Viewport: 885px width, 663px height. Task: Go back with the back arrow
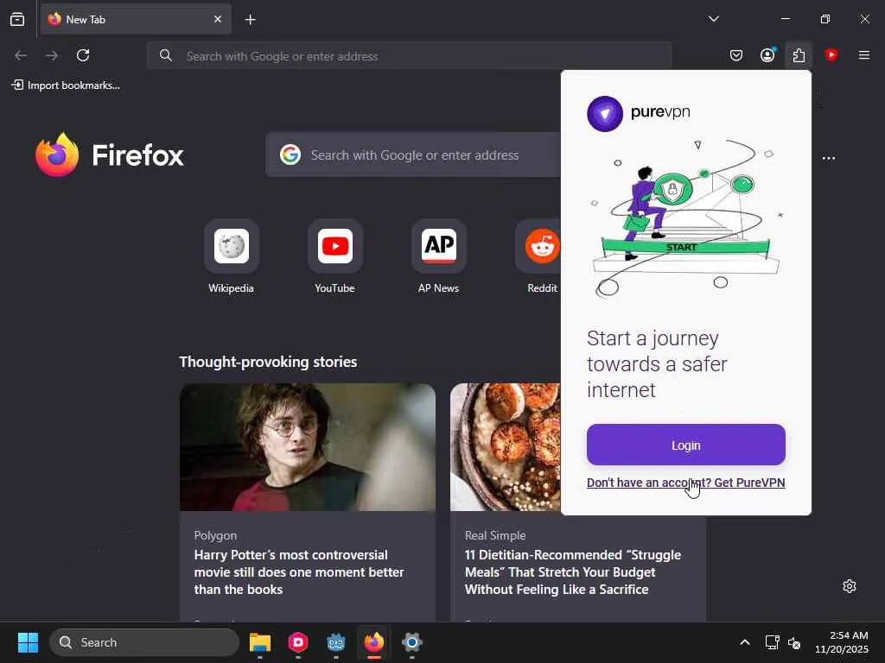[x=21, y=55]
